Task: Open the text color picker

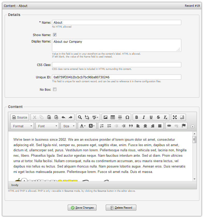Action: [82, 126]
